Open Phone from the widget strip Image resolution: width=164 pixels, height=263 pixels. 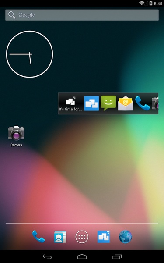143,103
